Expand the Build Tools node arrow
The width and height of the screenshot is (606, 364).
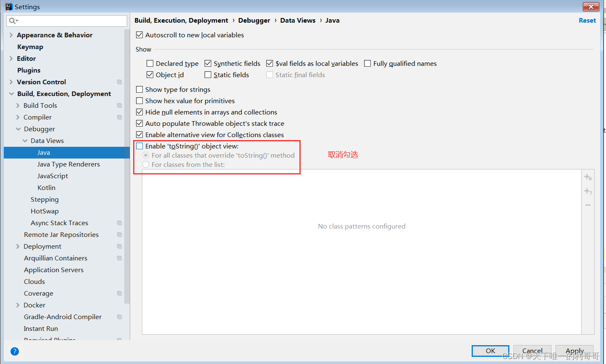[18, 105]
